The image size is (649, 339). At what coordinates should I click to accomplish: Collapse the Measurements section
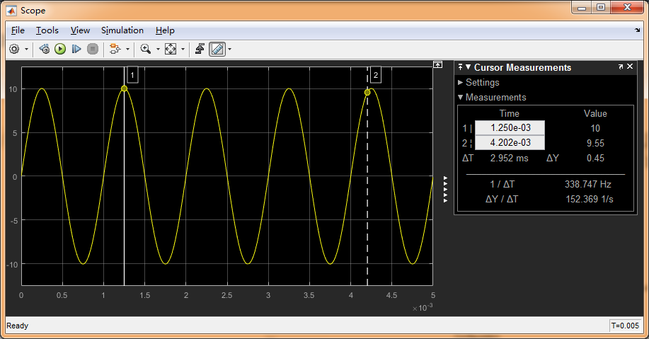pyautogui.click(x=461, y=98)
